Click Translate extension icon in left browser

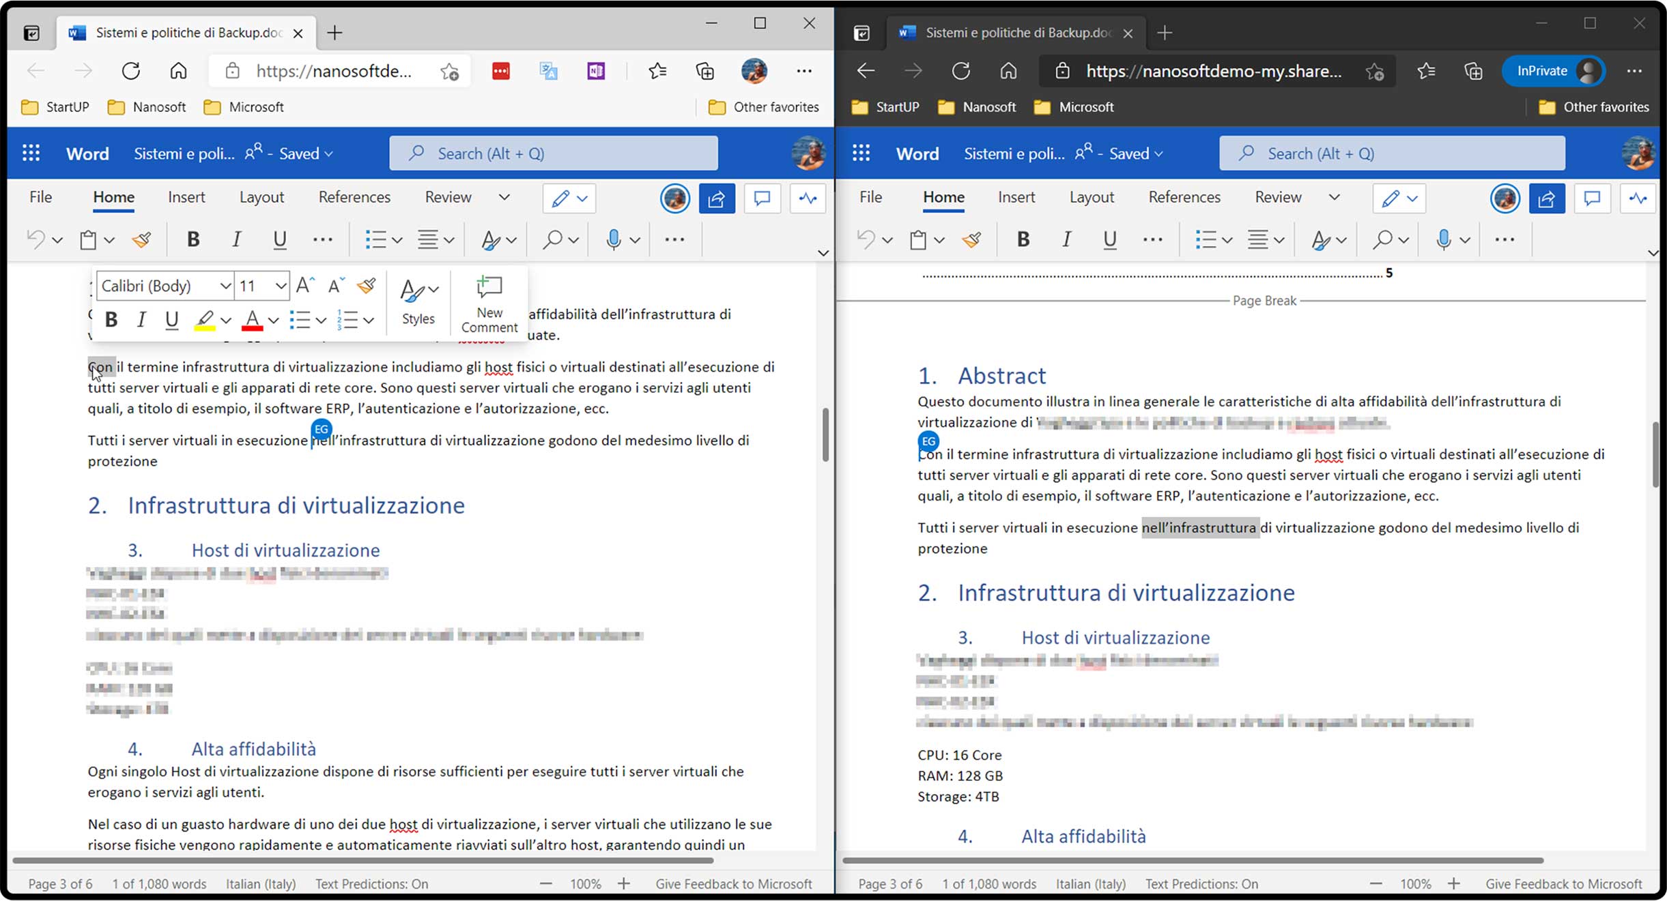click(x=549, y=71)
